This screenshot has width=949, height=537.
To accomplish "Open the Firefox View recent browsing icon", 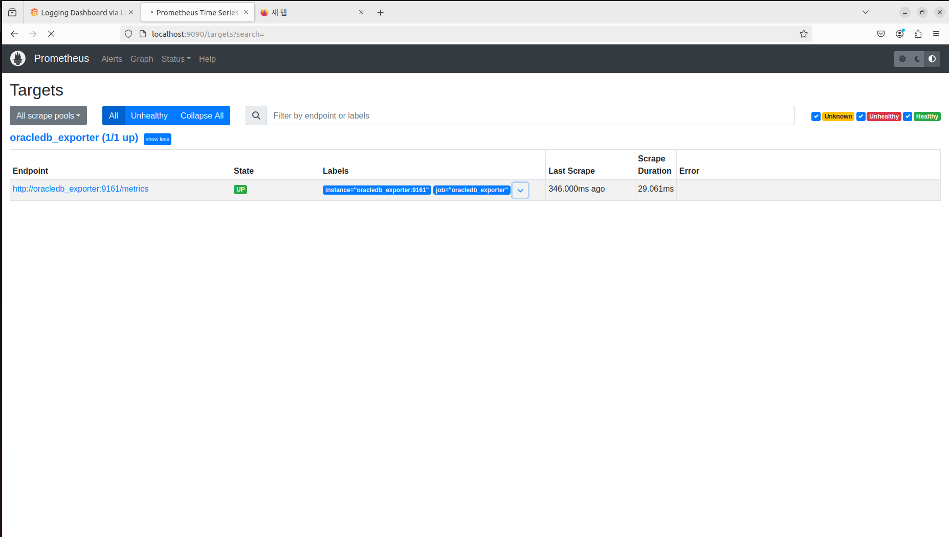I will 12,13.
